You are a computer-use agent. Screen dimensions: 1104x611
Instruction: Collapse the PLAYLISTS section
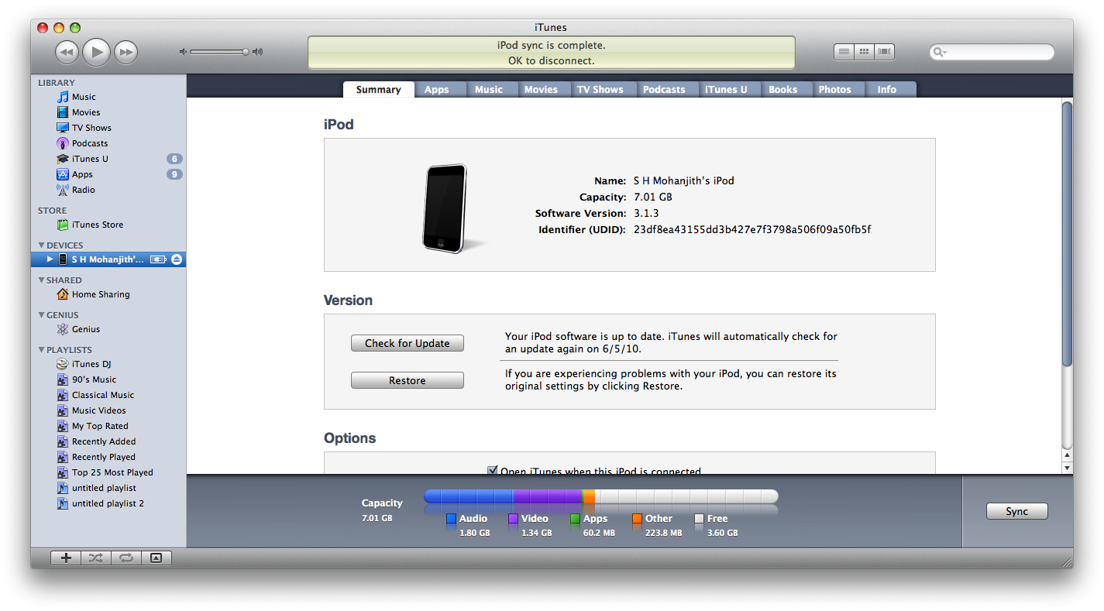coord(41,350)
